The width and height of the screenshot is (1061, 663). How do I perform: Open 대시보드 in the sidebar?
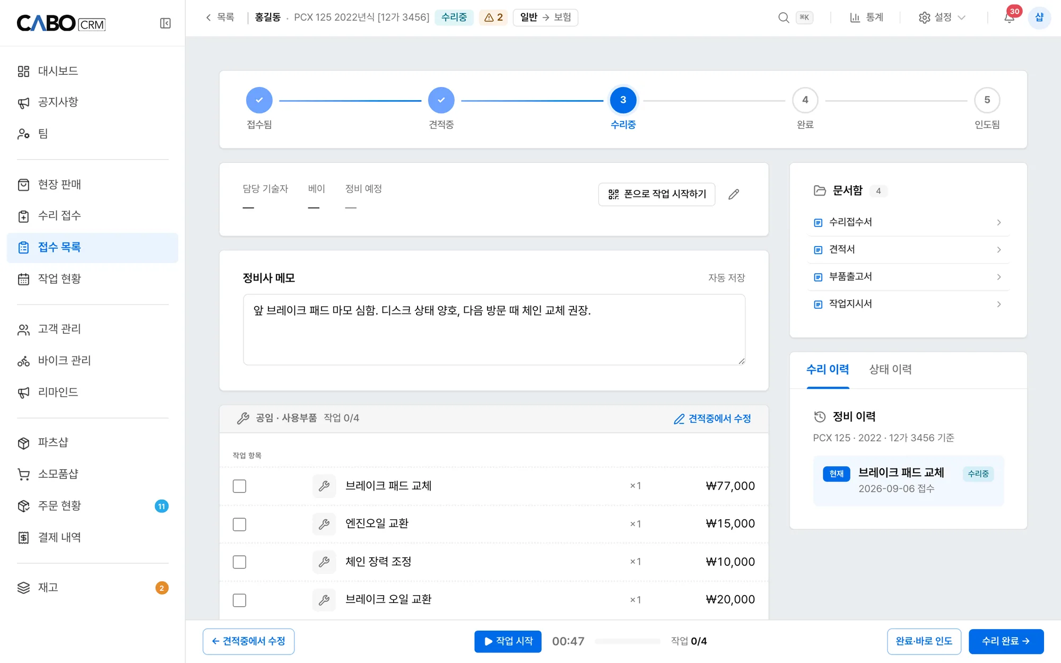tap(92, 71)
